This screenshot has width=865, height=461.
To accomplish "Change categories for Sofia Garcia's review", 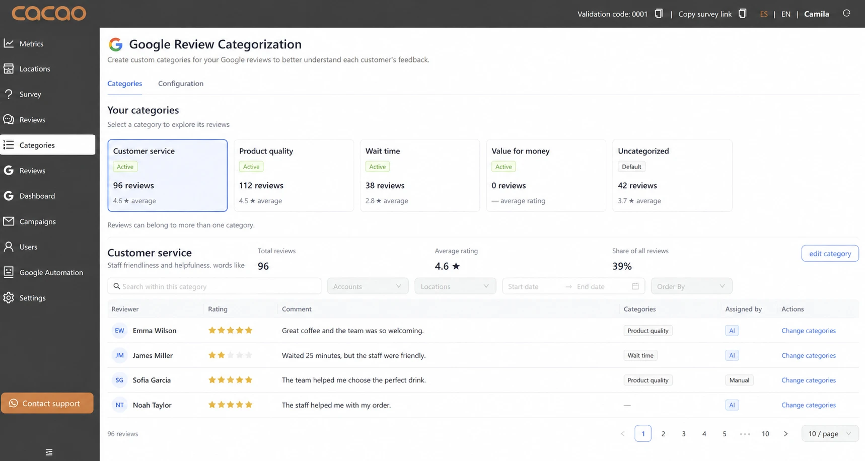I will click(x=808, y=380).
